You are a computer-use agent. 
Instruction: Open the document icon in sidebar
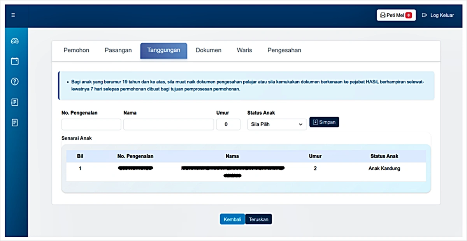(x=15, y=123)
